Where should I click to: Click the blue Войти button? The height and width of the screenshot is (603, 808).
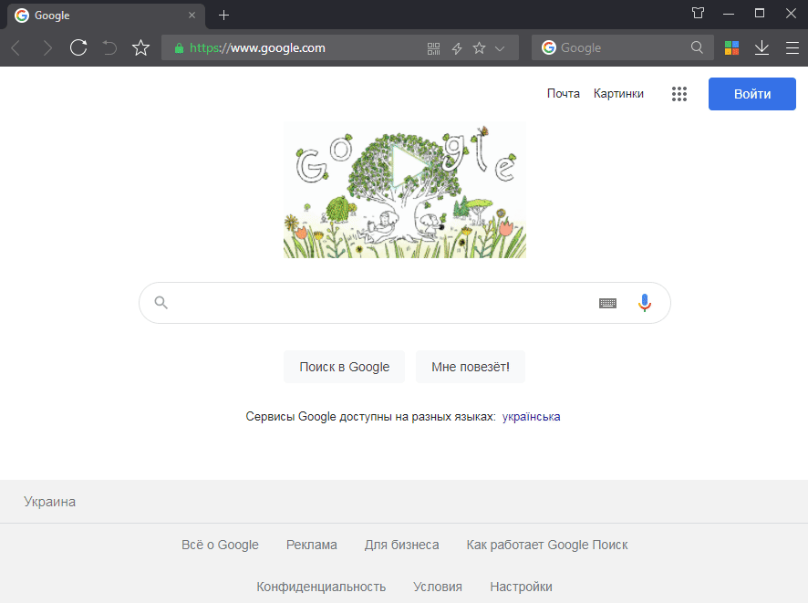pos(751,94)
